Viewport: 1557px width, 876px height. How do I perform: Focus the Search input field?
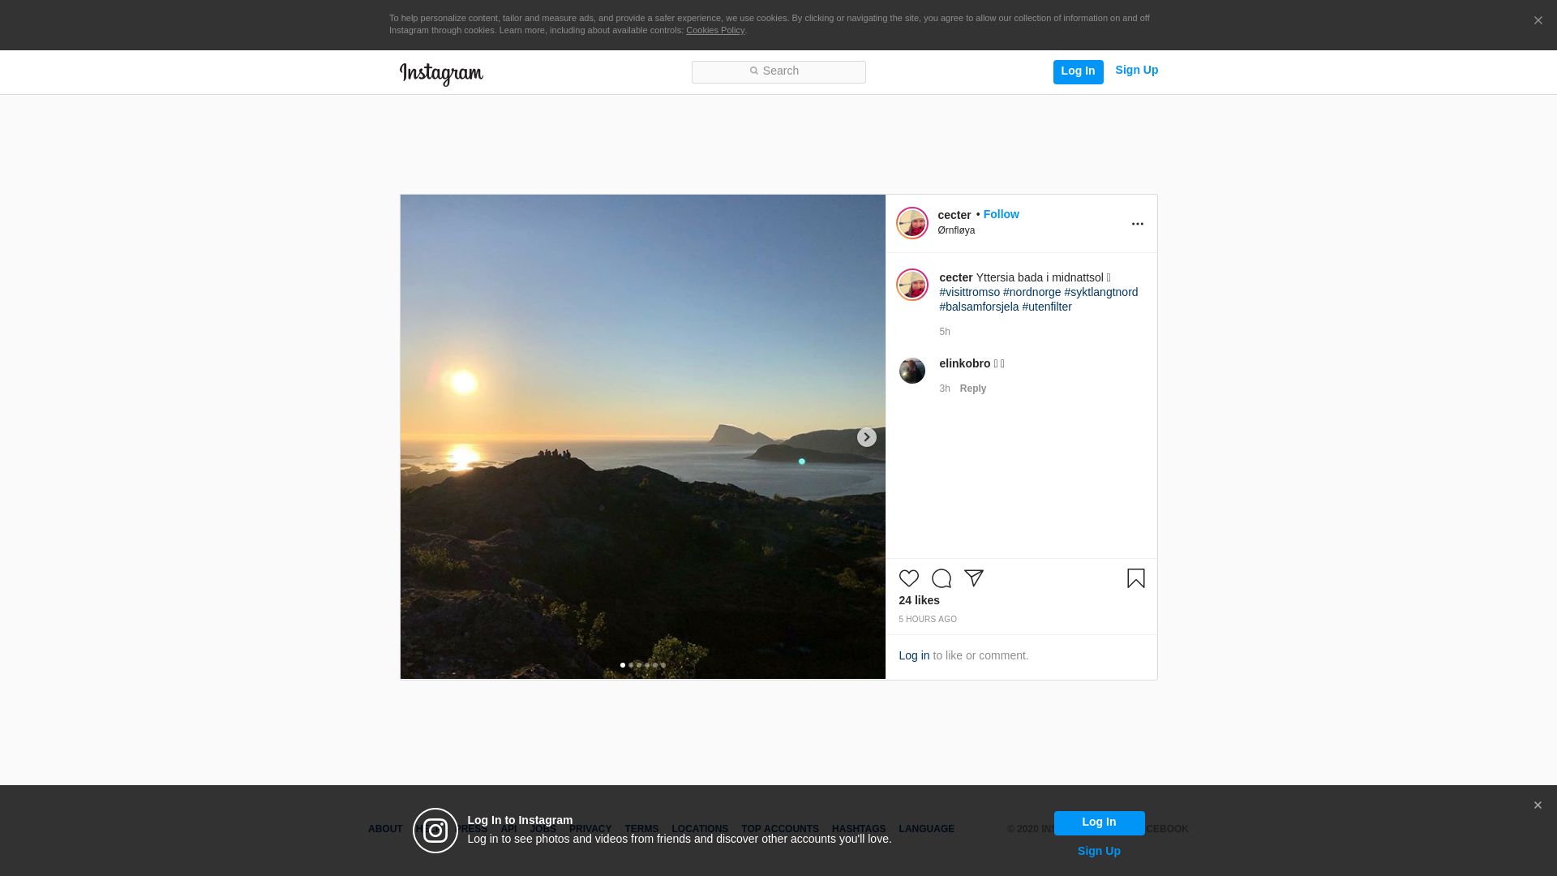778,71
